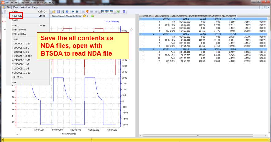Click the red pin marker toolbar icon

[x=87, y=12]
